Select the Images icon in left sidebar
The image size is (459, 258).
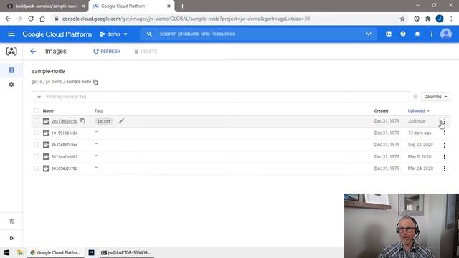coord(11,70)
